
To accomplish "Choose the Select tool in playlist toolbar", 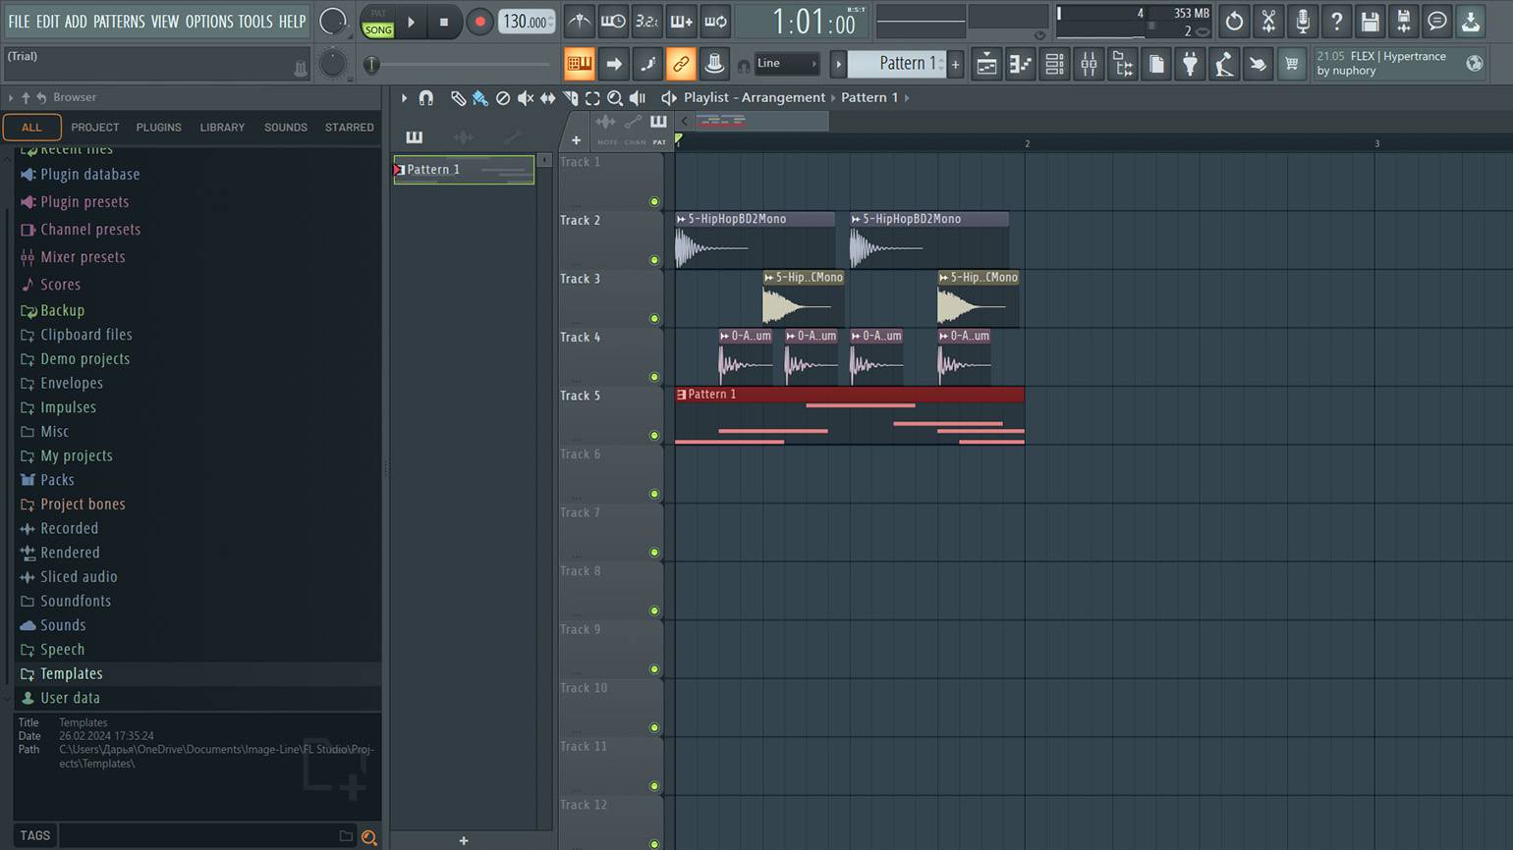I will click(x=592, y=98).
